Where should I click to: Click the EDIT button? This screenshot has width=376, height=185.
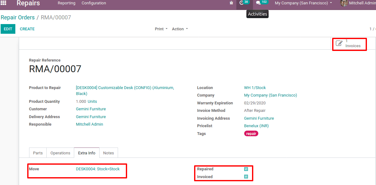tap(8, 29)
